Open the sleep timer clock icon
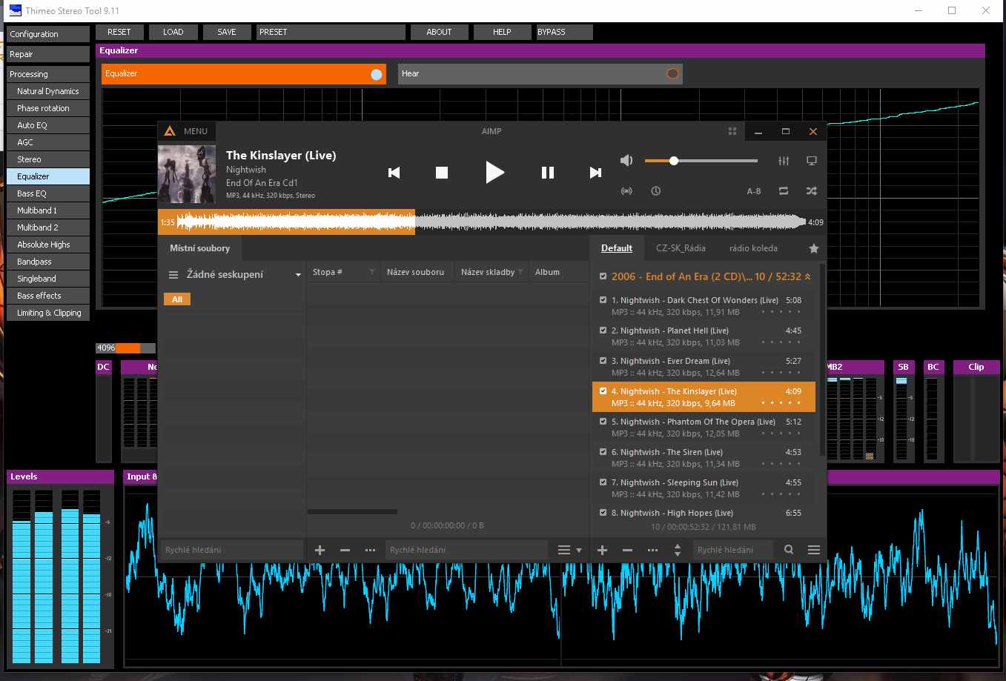1006x681 pixels. [x=656, y=191]
